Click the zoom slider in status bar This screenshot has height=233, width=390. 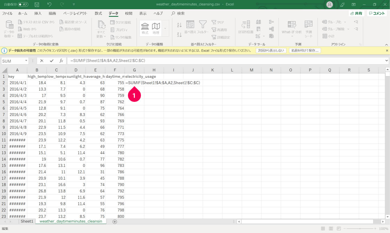[x=360, y=229]
